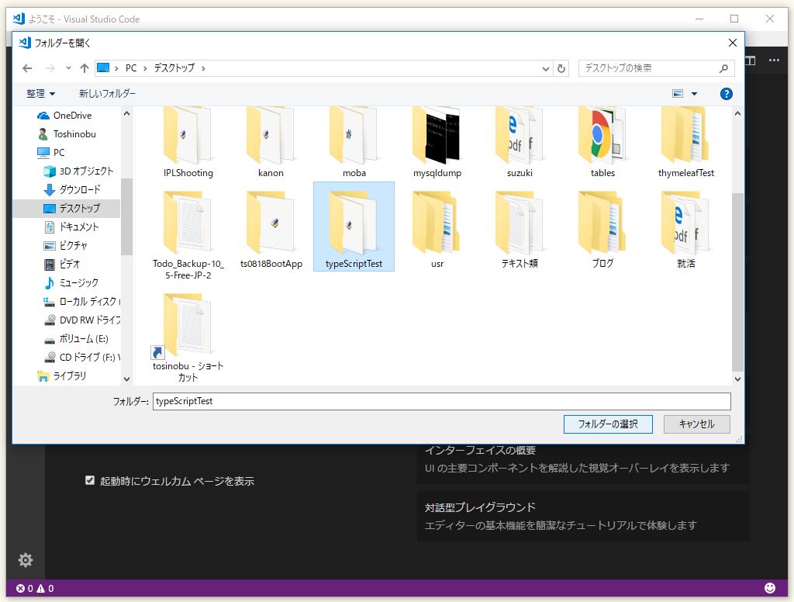The image size is (794, 602).
Task: Click デスクトップ in the breadcrumb path
Action: pos(176,68)
